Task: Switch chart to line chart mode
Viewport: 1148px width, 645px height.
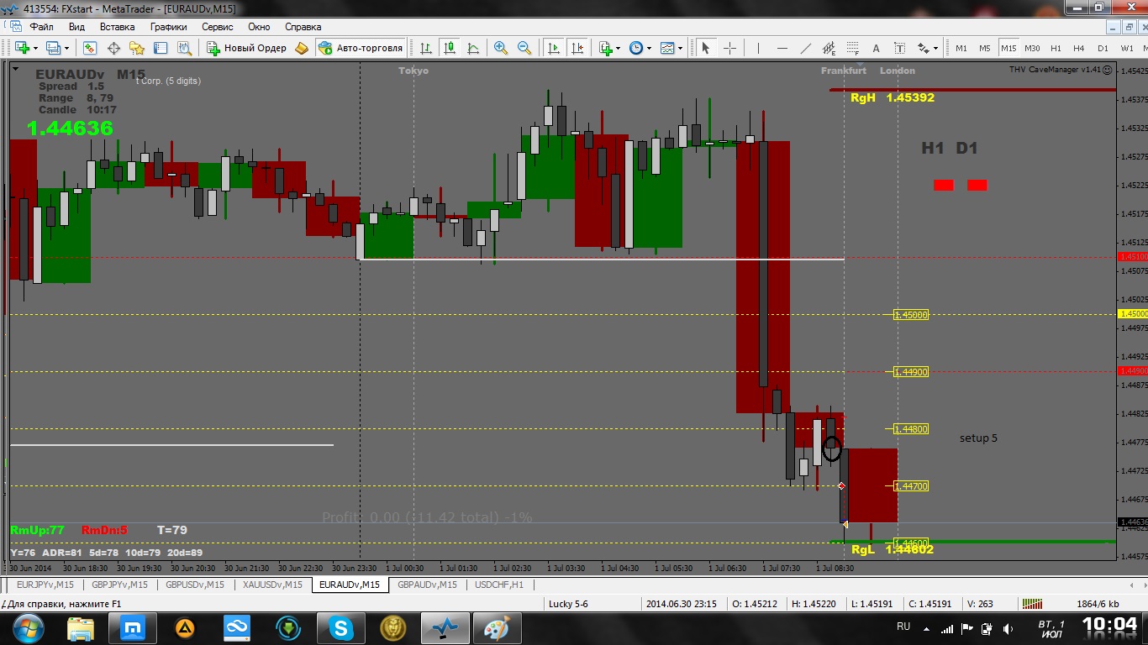Action: 473,48
